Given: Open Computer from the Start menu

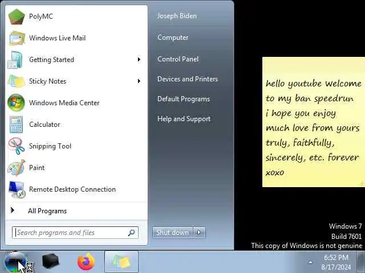Looking at the screenshot, I should pyautogui.click(x=173, y=38).
